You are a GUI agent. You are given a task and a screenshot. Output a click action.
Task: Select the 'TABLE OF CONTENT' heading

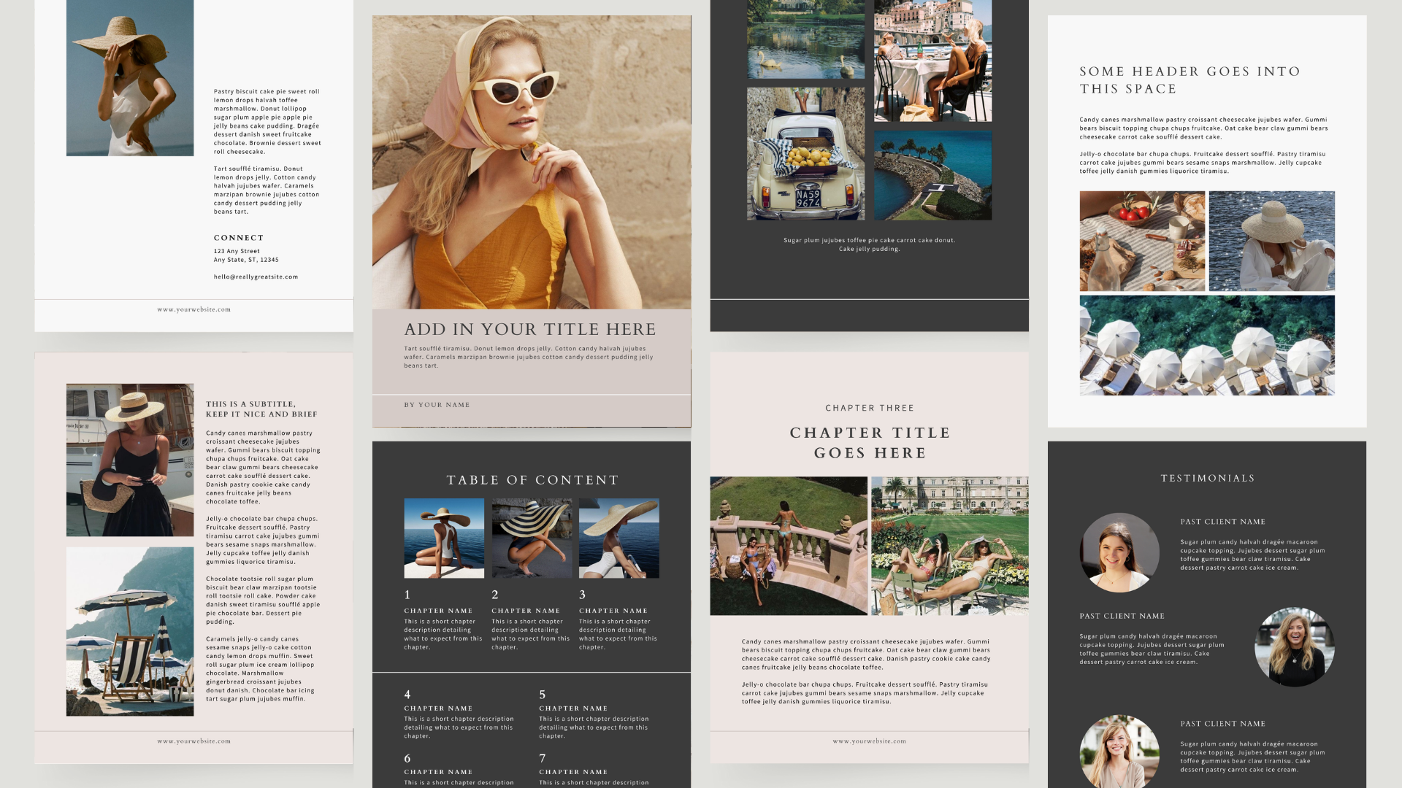pos(532,480)
